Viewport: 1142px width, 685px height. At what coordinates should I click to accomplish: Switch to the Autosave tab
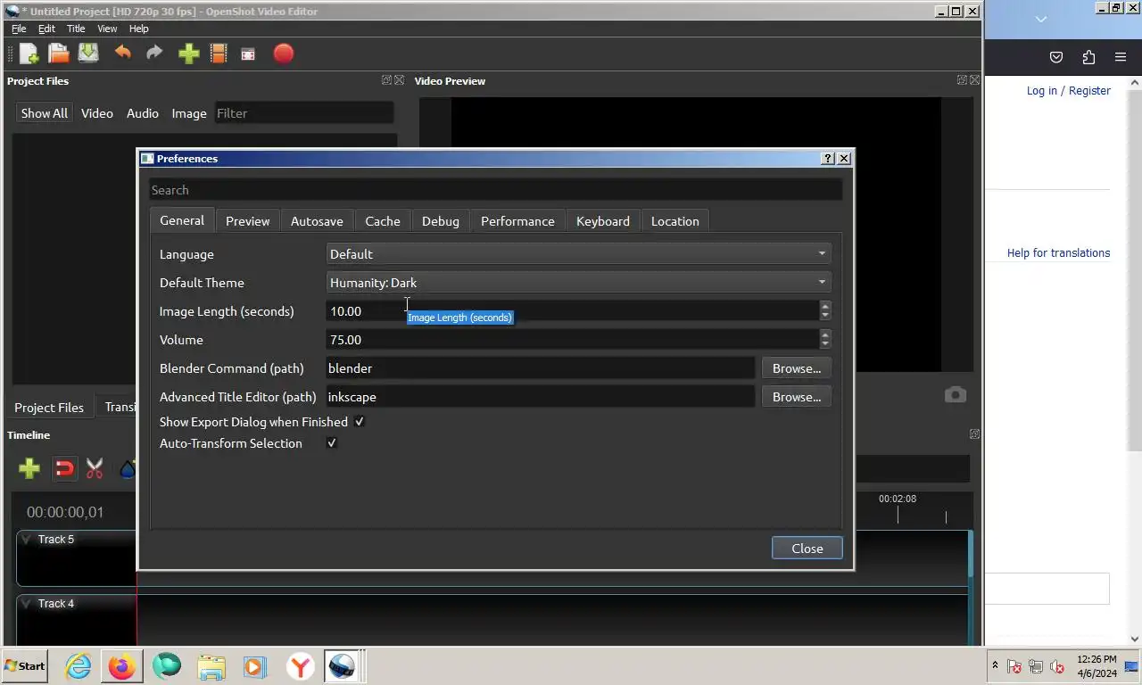(317, 221)
